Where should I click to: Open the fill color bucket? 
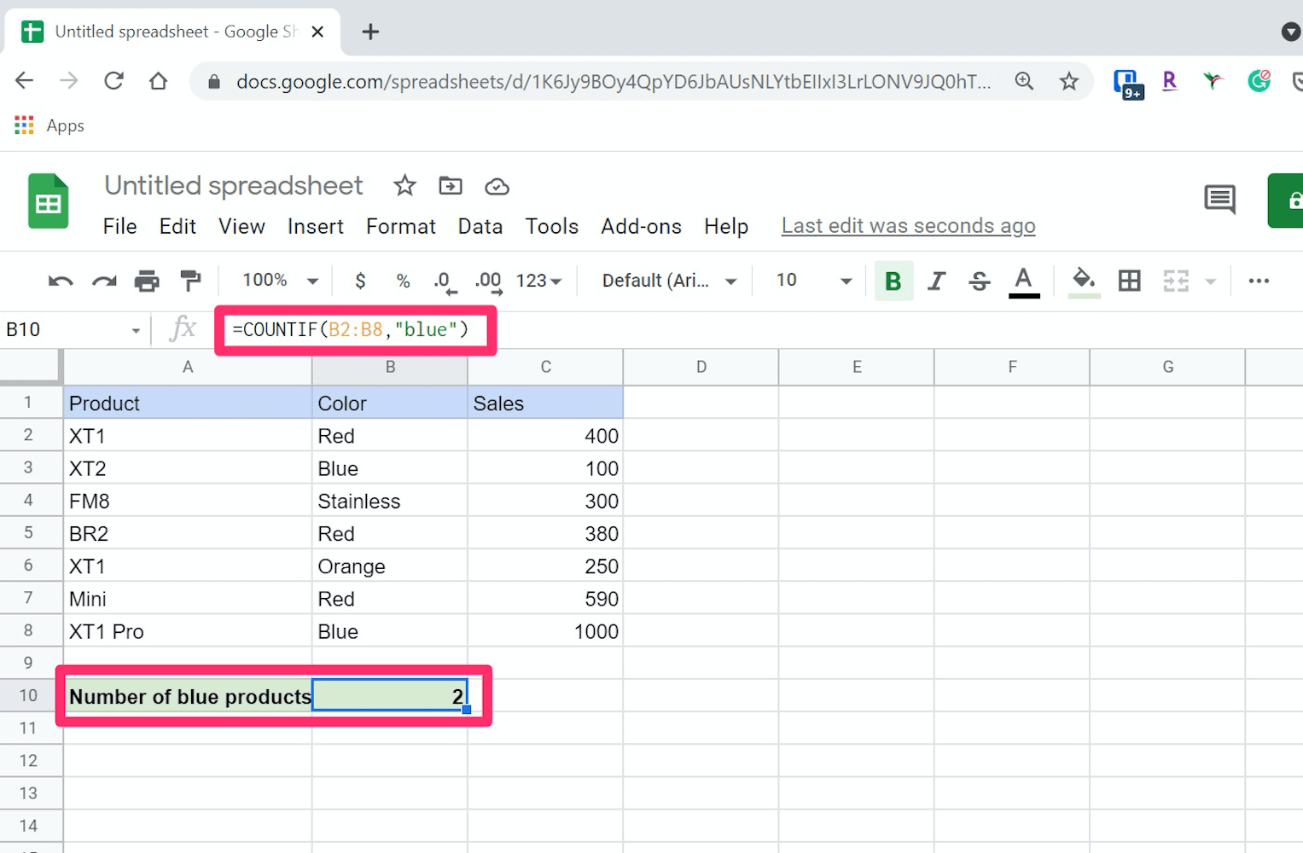[x=1084, y=281]
